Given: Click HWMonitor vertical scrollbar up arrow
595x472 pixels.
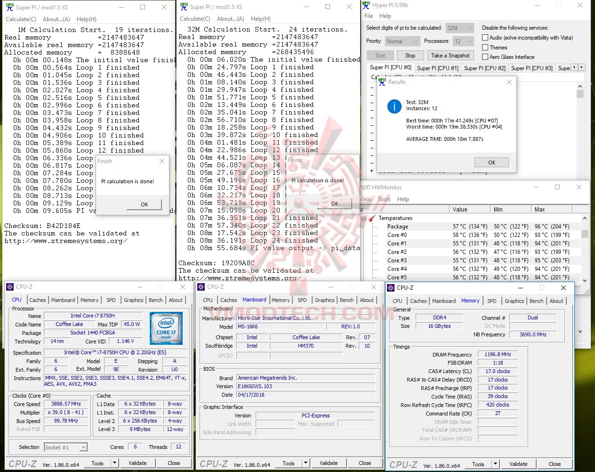Looking at the screenshot, I should point(585,218).
